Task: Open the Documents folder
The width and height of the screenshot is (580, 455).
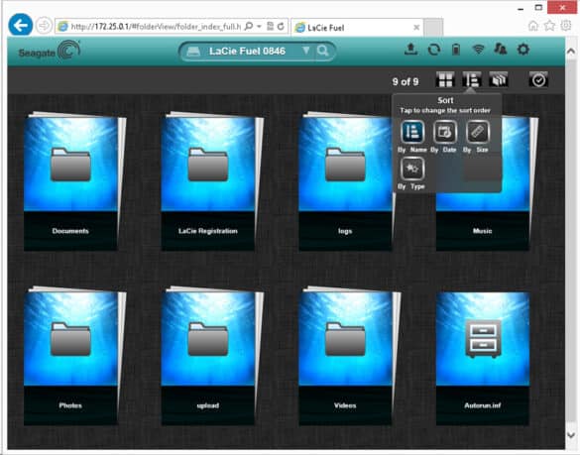Action: click(x=71, y=181)
